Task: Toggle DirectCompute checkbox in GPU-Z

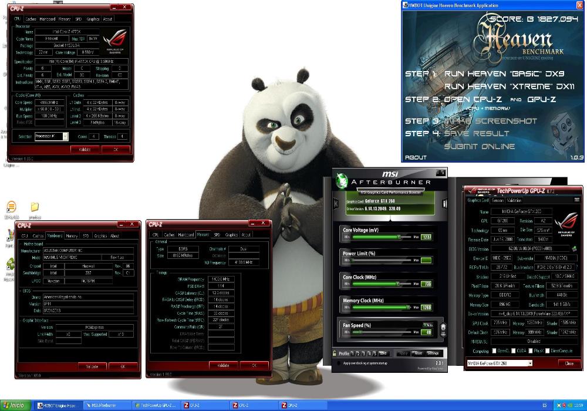Action: pyautogui.click(x=547, y=351)
